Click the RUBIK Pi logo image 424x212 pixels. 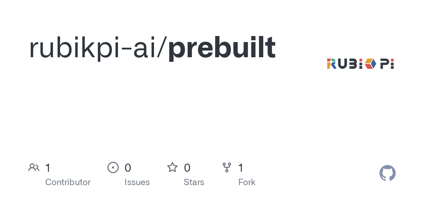click(360, 64)
